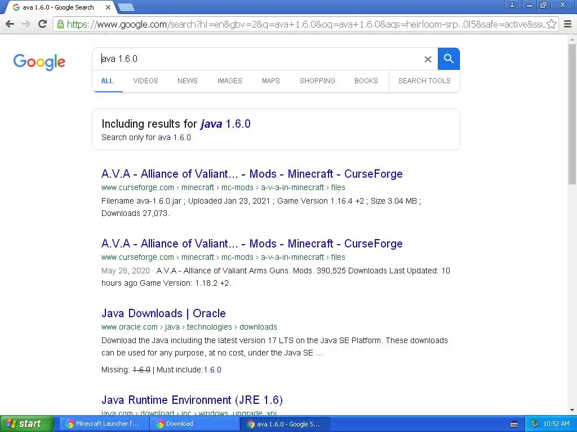Click the vertical scrollbar thumb
The height and width of the screenshot is (432, 577).
pyautogui.click(x=572, y=114)
